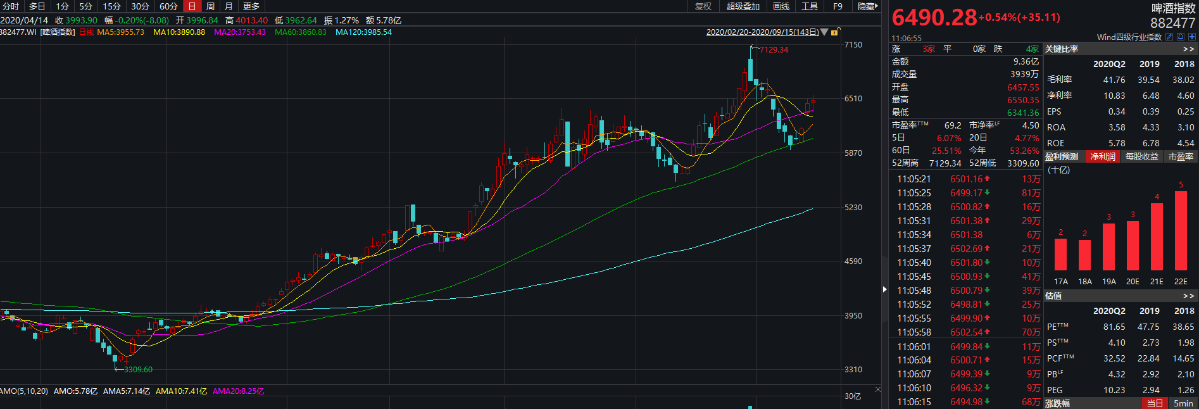
Task: Click the Wind四级行业指数 label
Action: pyautogui.click(x=1129, y=37)
